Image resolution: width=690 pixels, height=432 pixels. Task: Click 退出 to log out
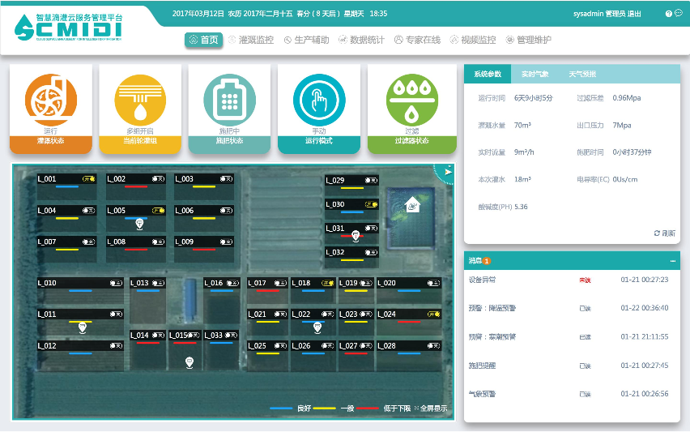634,14
